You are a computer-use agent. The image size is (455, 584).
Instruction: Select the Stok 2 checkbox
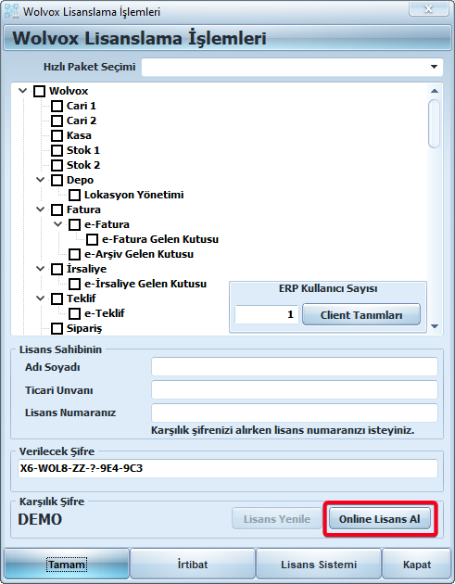57,165
